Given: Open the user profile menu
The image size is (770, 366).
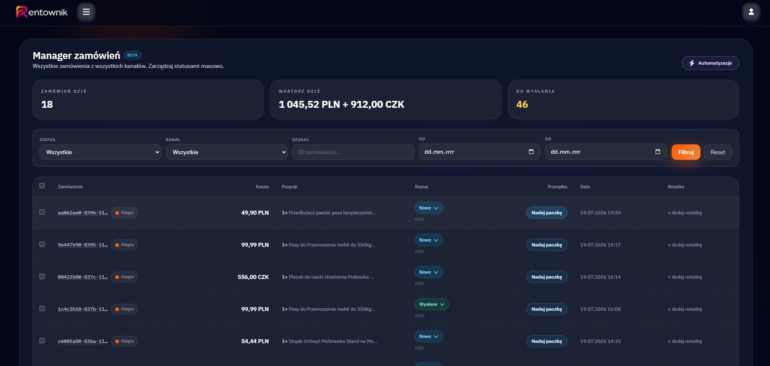Looking at the screenshot, I should pos(751,12).
